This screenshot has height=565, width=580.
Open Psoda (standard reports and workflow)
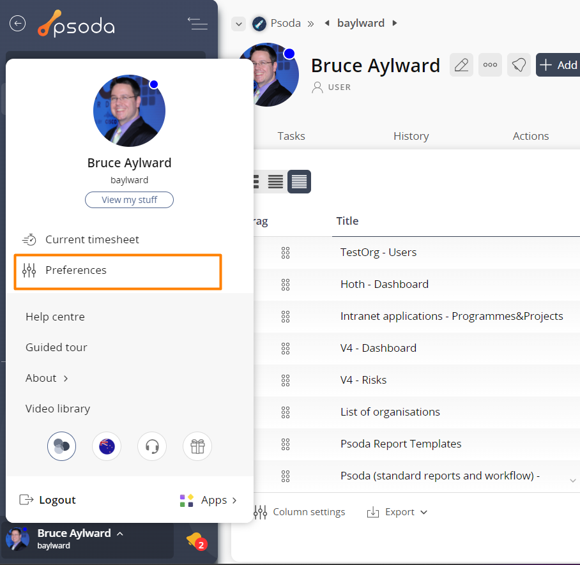pyautogui.click(x=440, y=476)
